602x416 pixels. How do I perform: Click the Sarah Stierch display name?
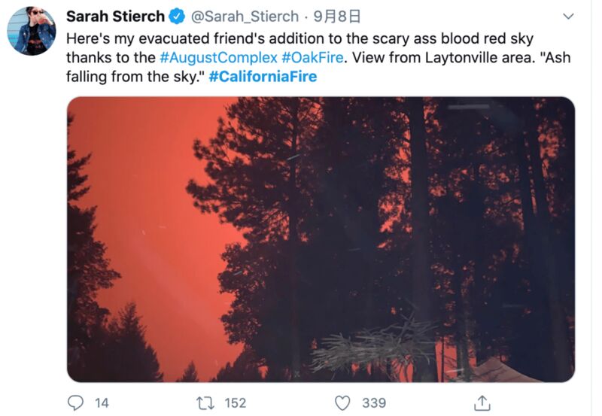coord(116,17)
